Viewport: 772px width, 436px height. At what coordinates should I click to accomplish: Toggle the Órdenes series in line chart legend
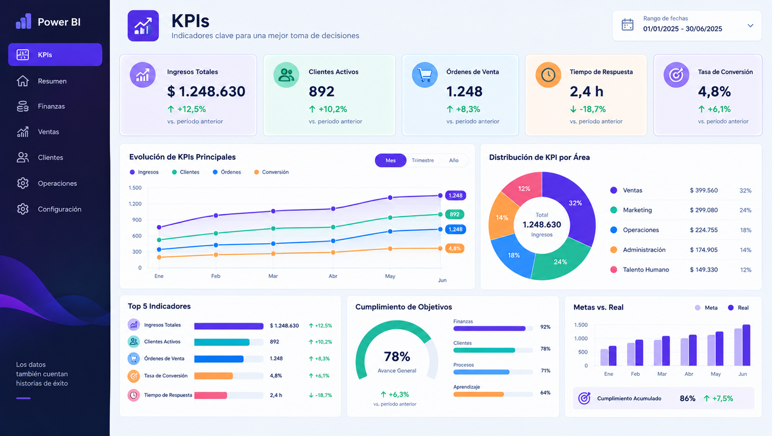[x=227, y=172]
